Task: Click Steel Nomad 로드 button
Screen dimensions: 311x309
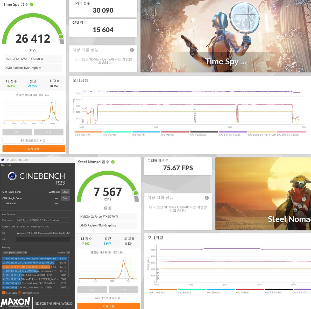Action: pyautogui.click(x=92, y=290)
